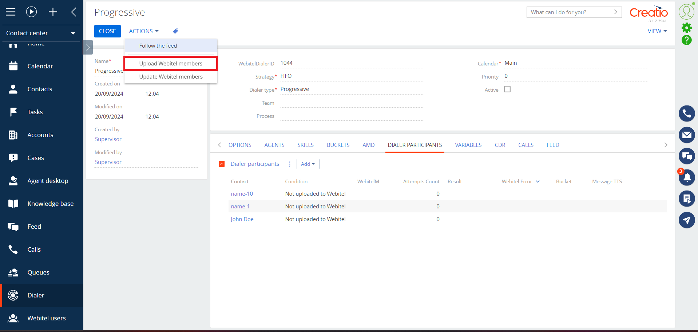Open system designer gear icon
The height and width of the screenshot is (332, 698).
[x=687, y=28]
